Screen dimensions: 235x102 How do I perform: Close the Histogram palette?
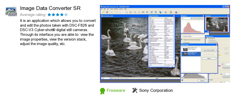point(203,16)
